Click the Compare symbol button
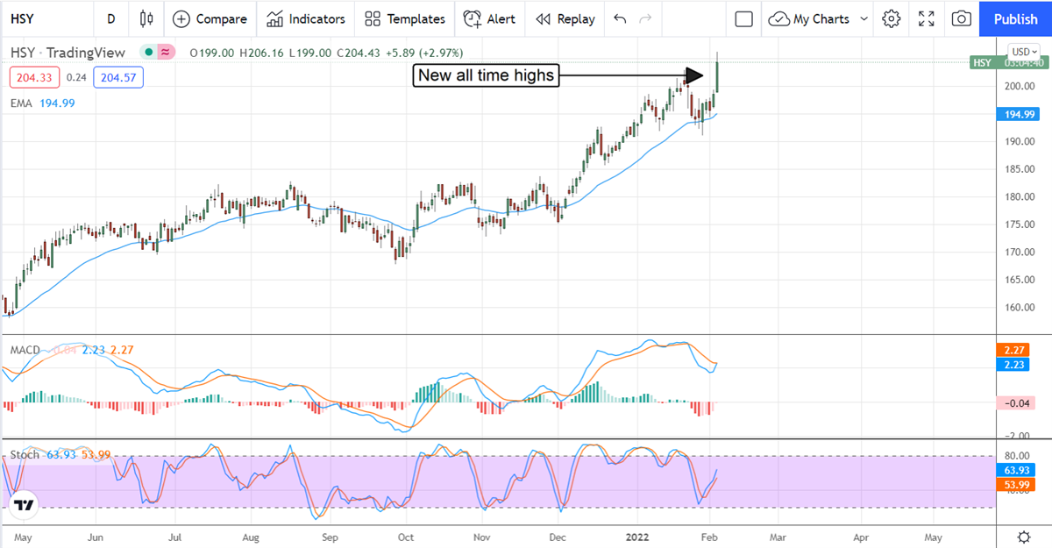The image size is (1052, 548). point(209,18)
